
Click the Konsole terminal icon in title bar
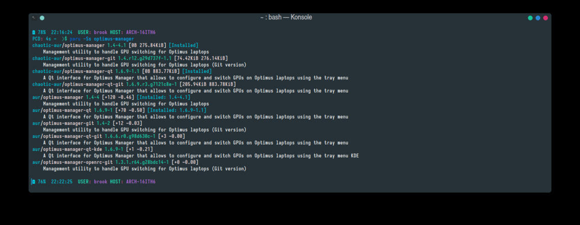pyautogui.click(x=34, y=17)
